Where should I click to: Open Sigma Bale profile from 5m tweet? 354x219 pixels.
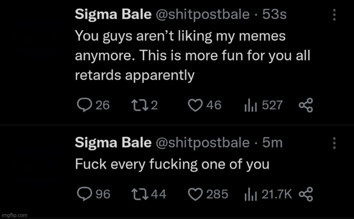(x=113, y=143)
